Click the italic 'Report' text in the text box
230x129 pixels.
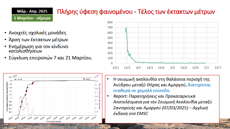coord(119,96)
